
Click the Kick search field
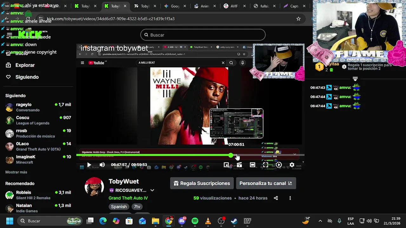tap(203, 35)
